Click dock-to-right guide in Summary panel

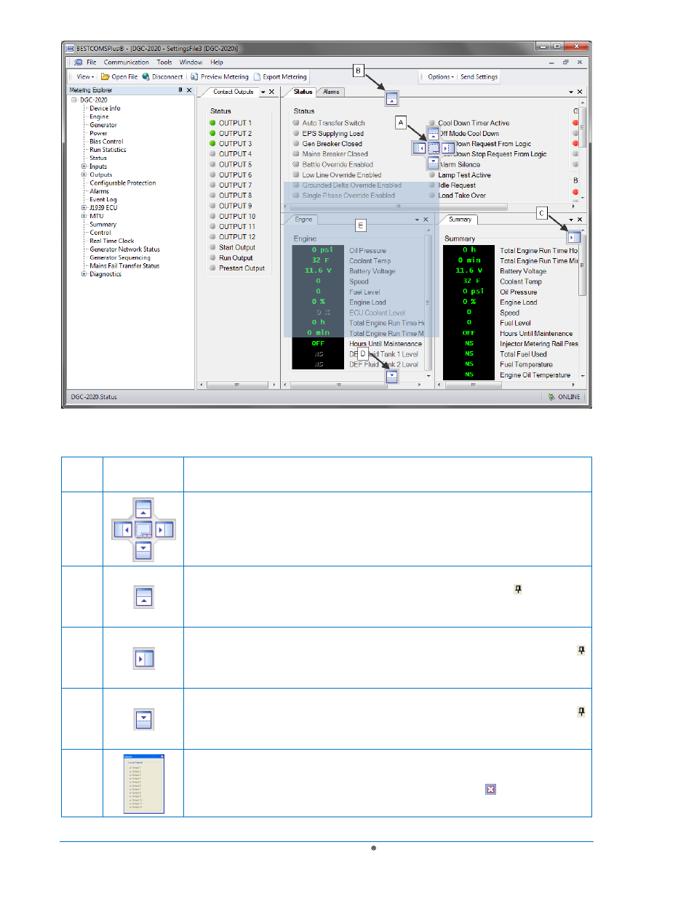(x=574, y=238)
